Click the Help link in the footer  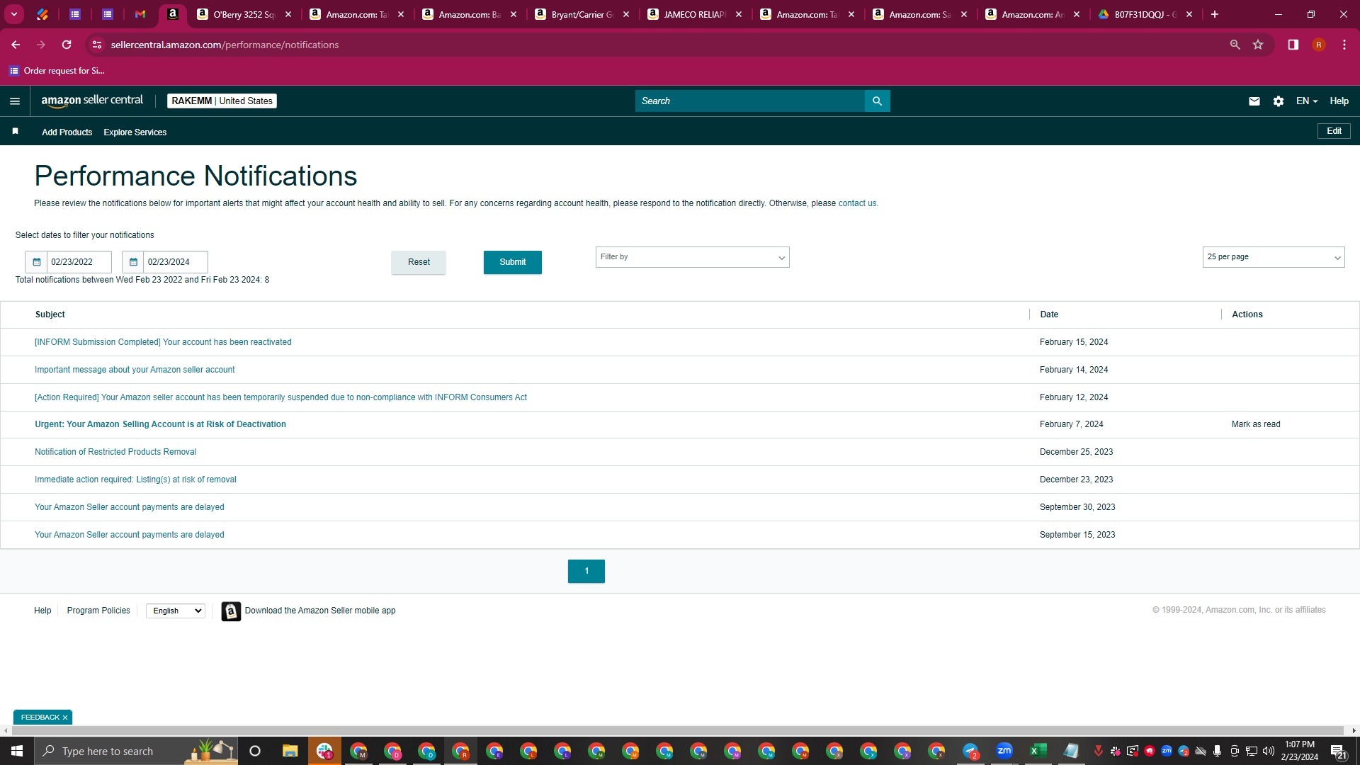42,611
